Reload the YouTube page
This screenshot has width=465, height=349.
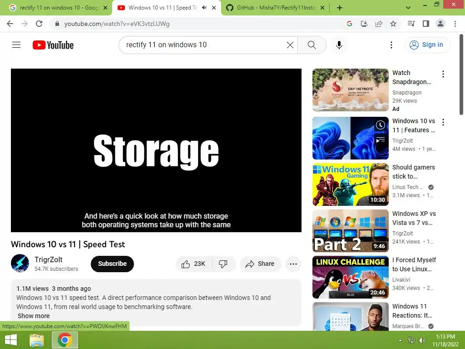[39, 24]
